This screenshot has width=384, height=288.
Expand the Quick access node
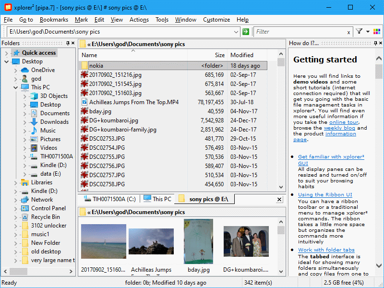tap(7, 53)
